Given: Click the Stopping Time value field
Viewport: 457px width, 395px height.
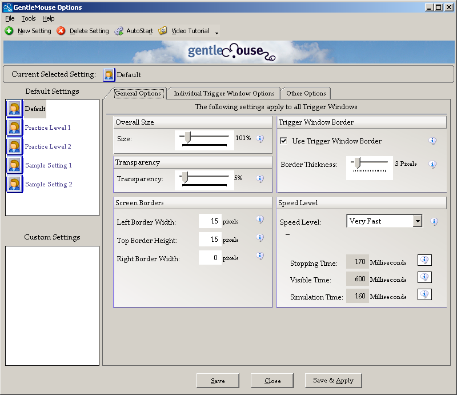Looking at the screenshot, I should point(358,262).
